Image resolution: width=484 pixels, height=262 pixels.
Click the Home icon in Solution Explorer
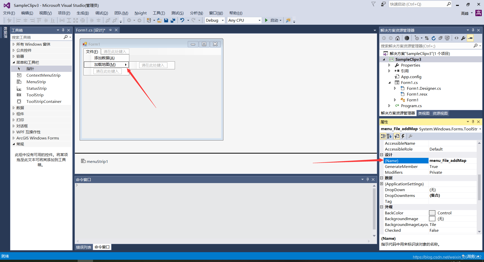[398, 38]
